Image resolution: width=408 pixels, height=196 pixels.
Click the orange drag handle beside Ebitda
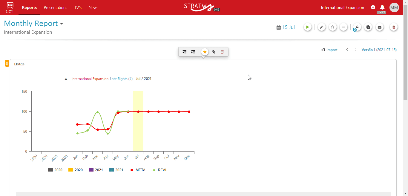[x=7, y=63]
